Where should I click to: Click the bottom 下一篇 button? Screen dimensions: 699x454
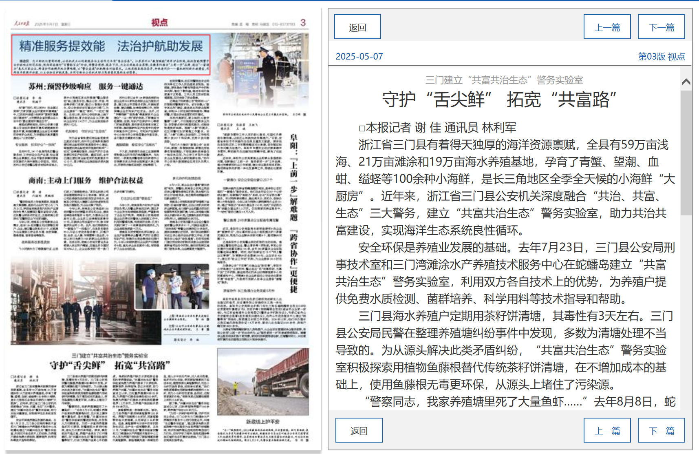tap(661, 430)
